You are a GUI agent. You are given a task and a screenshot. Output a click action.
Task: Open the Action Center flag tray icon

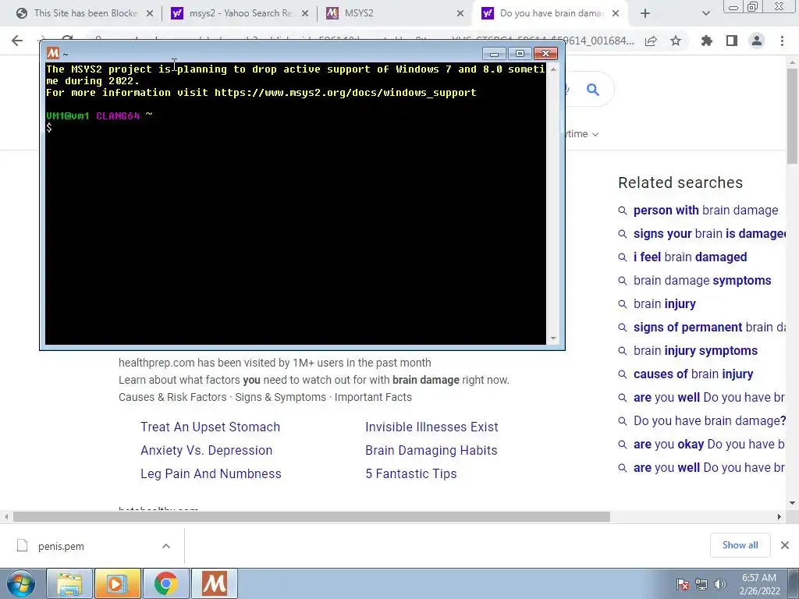coord(683,584)
